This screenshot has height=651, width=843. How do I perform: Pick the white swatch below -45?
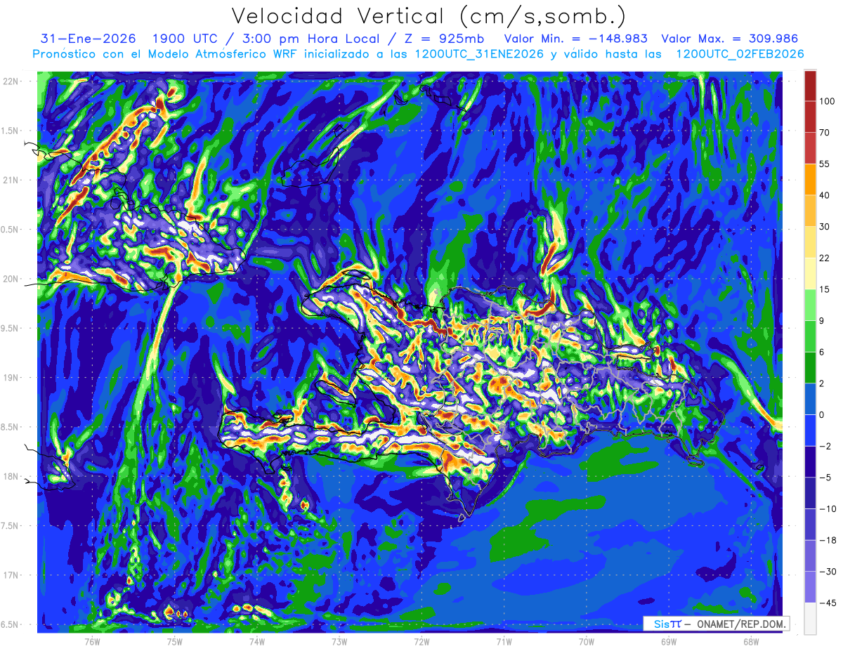pos(810,618)
